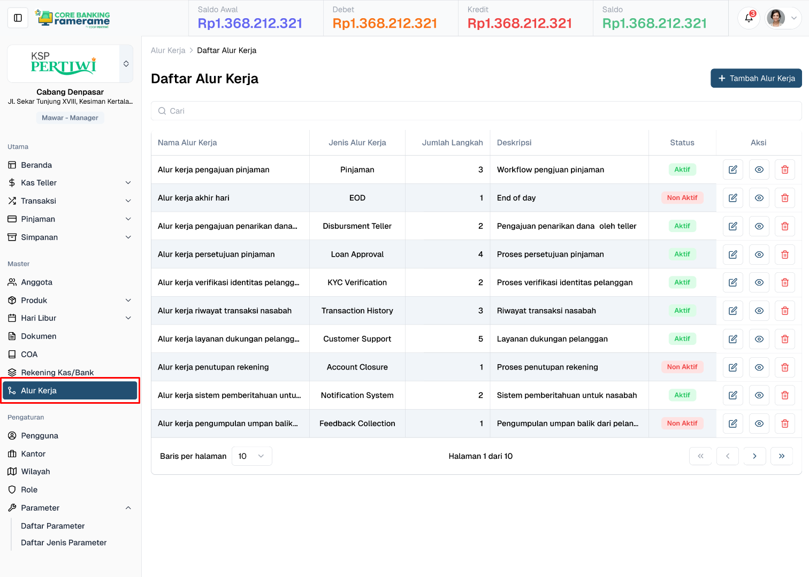Image resolution: width=809 pixels, height=577 pixels.
Task: Select Daftar Jenis Parameter menu item
Action: 64,543
